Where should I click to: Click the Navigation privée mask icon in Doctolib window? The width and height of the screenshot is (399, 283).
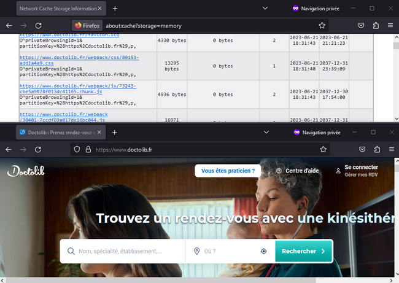[x=296, y=133]
